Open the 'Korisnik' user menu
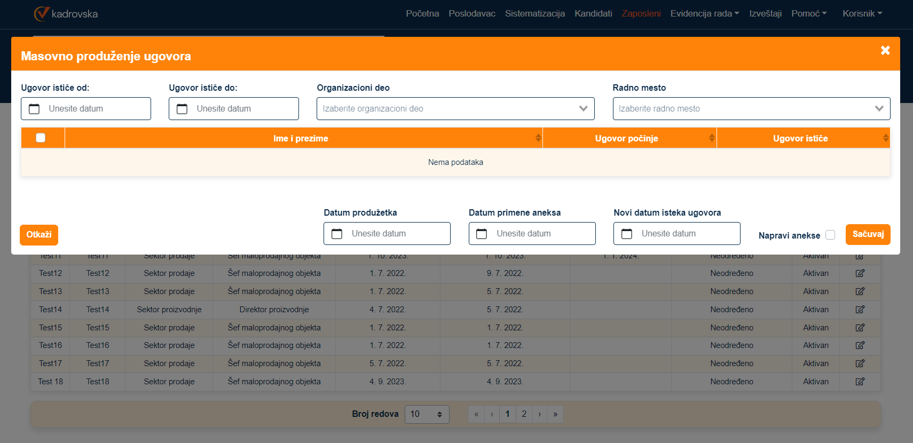The height and width of the screenshot is (443, 913). (x=862, y=13)
